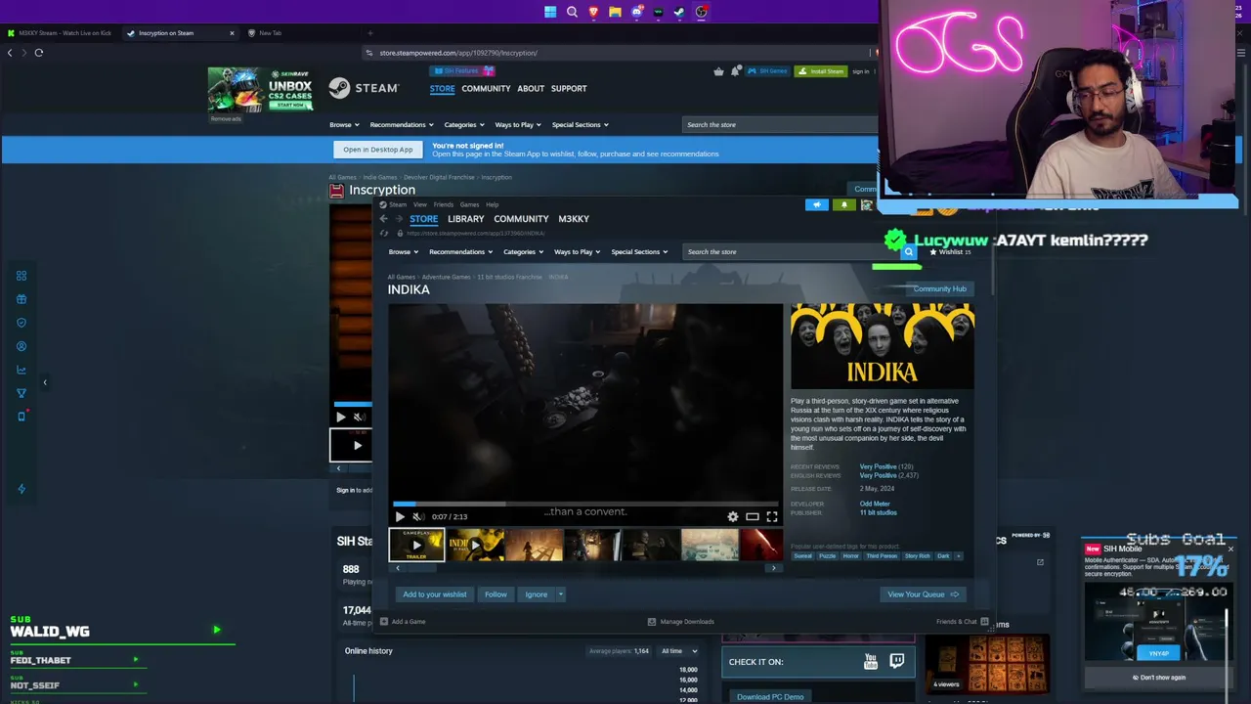The width and height of the screenshot is (1251, 704).
Task: Click the Steam client search magnifier button
Action: [x=909, y=252]
